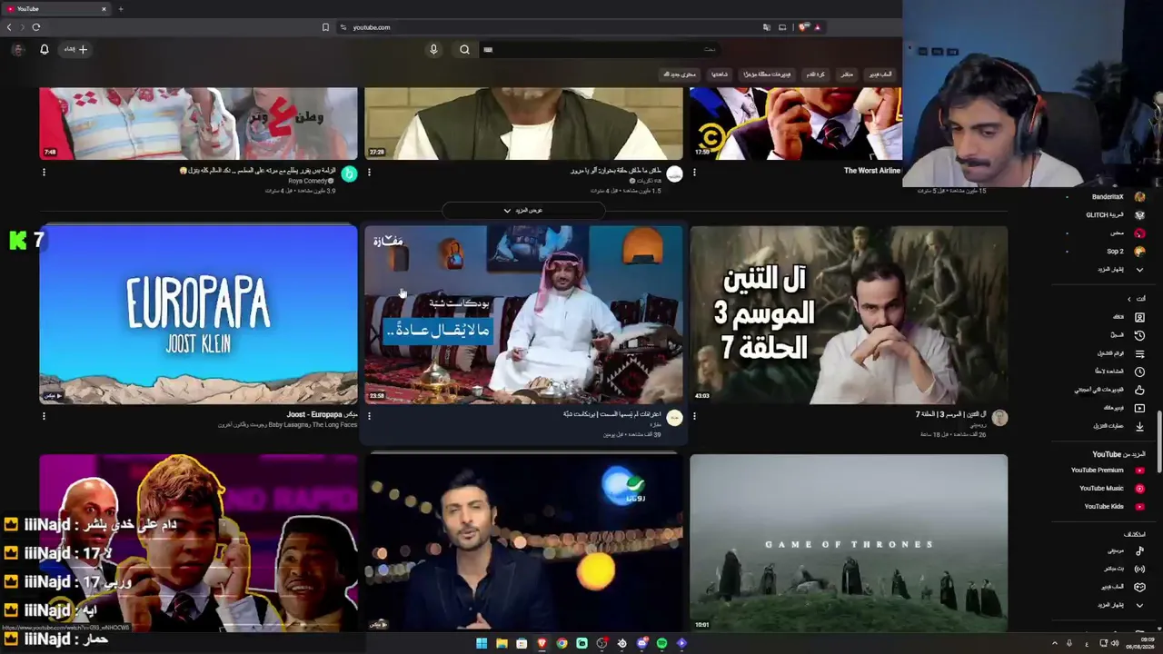Open the Music explore item in the sidebar
1163x654 pixels.
coord(1128,550)
